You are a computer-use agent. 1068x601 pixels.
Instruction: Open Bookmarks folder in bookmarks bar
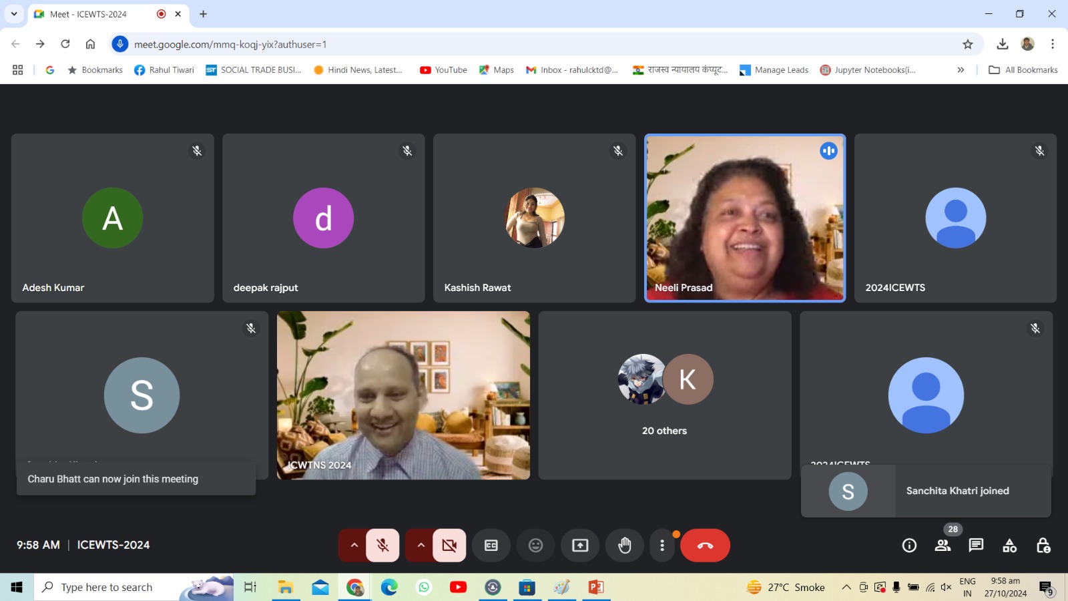click(x=95, y=69)
